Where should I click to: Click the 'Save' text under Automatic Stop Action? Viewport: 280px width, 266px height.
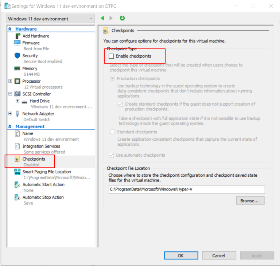(x=28, y=203)
